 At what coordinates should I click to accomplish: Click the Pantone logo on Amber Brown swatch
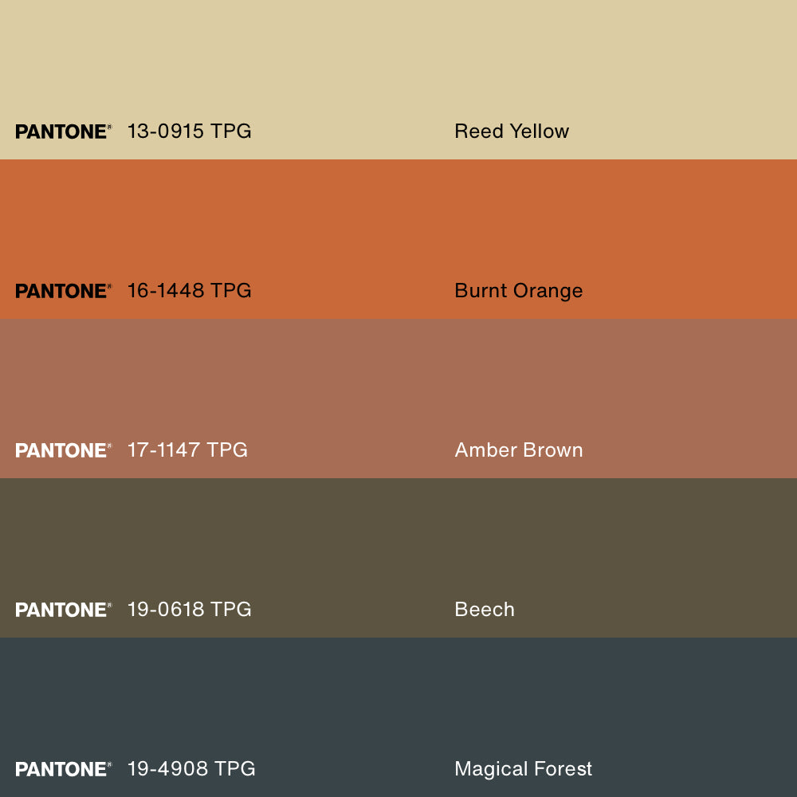(x=63, y=450)
